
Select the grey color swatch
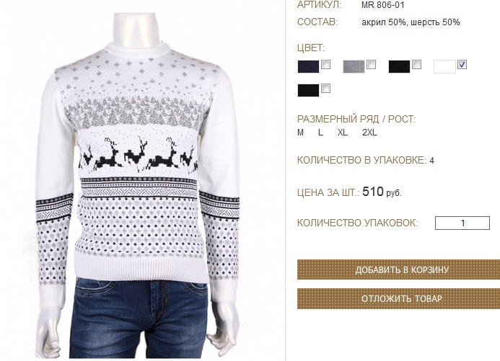coord(354,67)
